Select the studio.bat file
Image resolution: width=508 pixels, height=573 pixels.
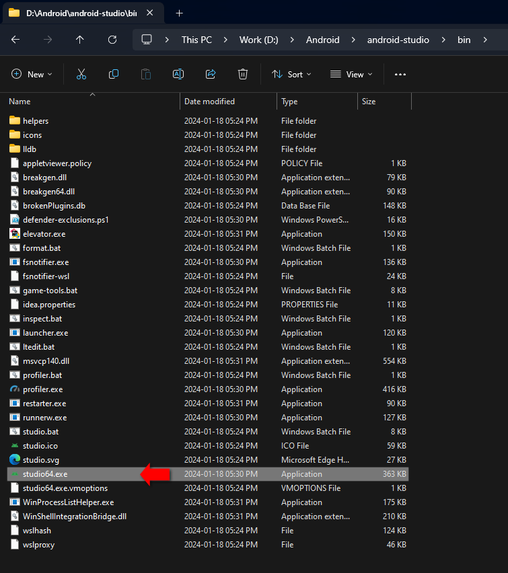[x=40, y=432]
